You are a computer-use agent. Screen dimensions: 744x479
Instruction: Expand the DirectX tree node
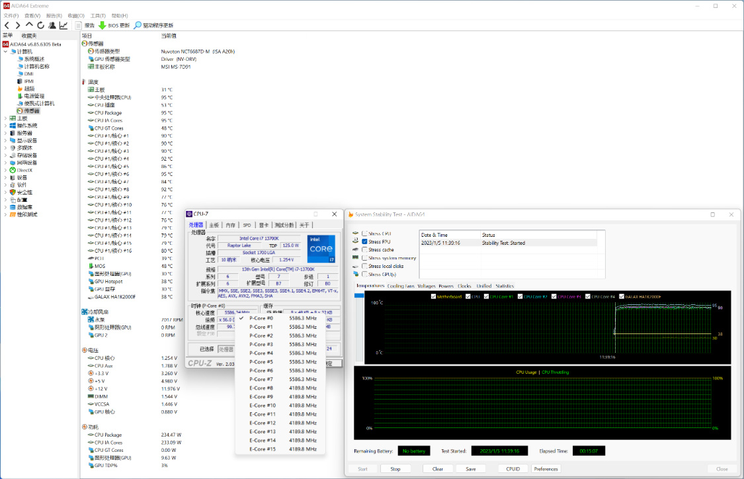[6, 170]
